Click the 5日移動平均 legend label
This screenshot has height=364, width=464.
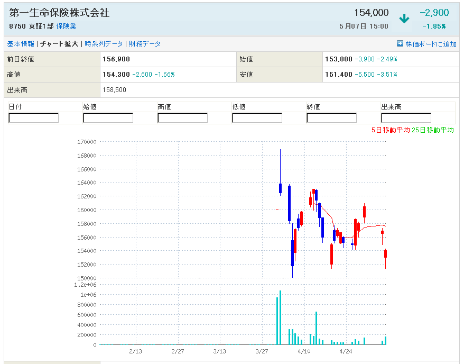tap(391, 130)
